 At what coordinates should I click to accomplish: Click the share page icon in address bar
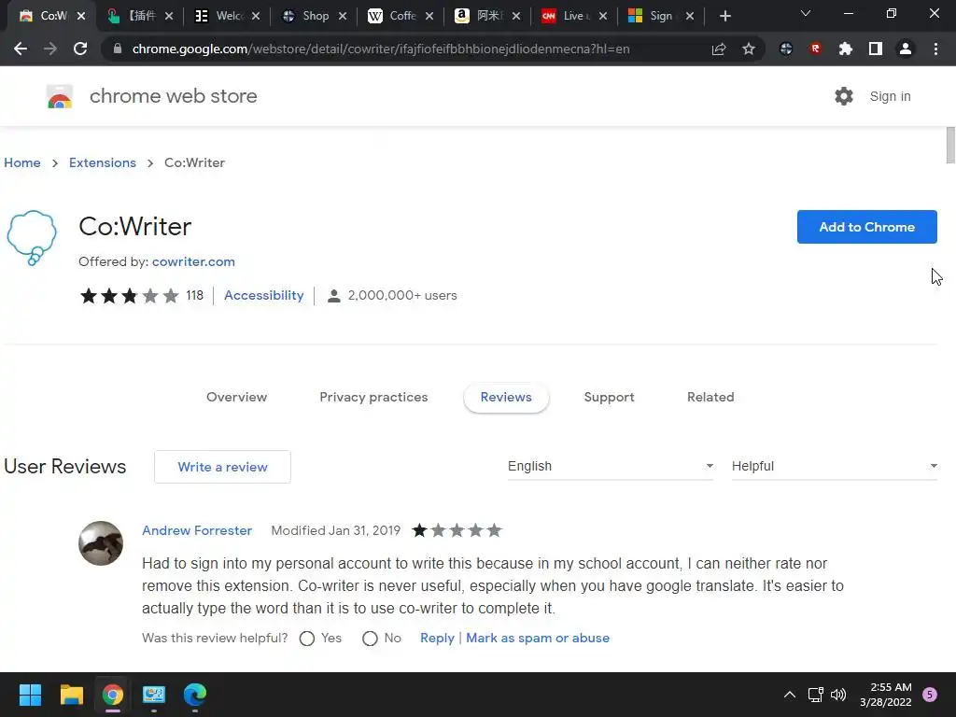(719, 49)
